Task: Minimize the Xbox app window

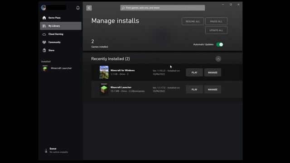Action: pyautogui.click(x=223, y=5)
